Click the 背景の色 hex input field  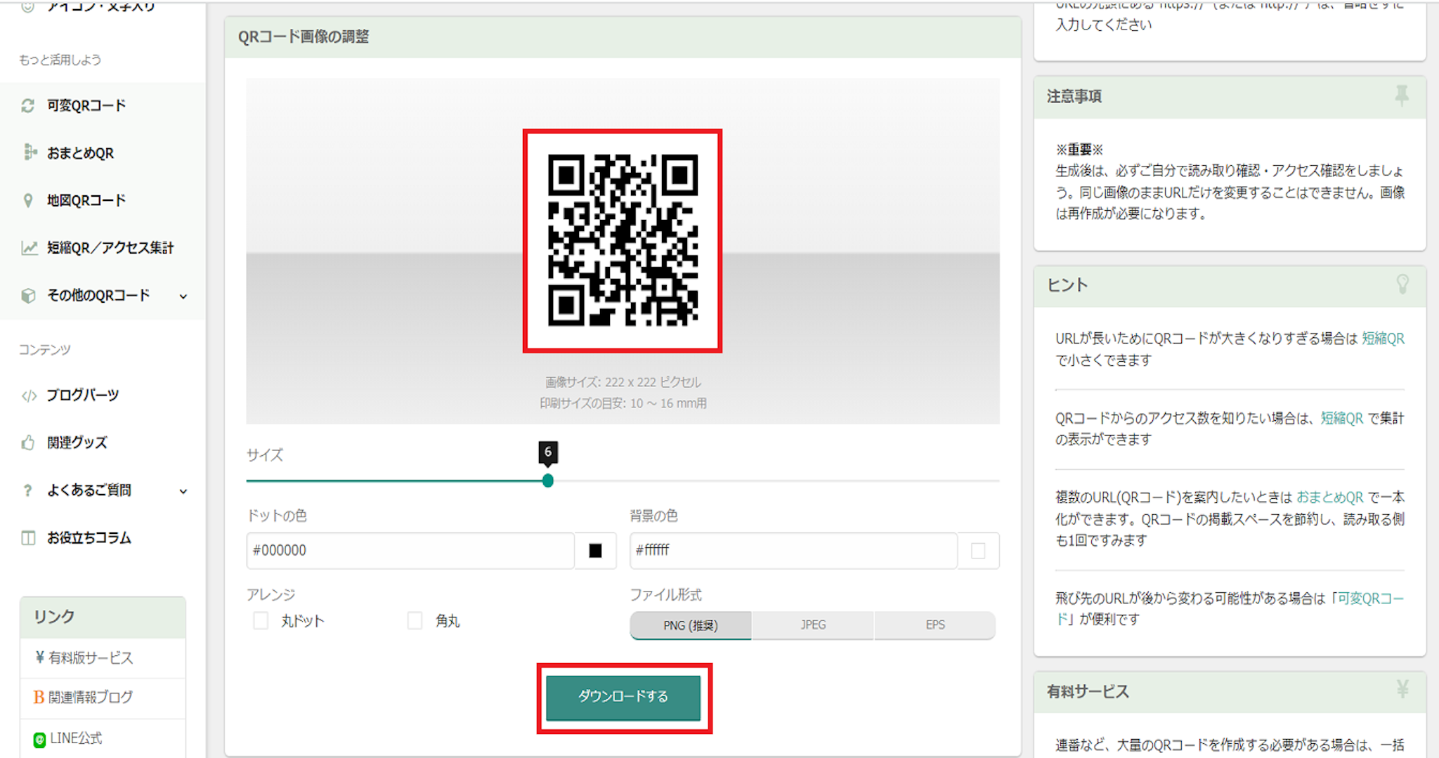click(x=793, y=551)
